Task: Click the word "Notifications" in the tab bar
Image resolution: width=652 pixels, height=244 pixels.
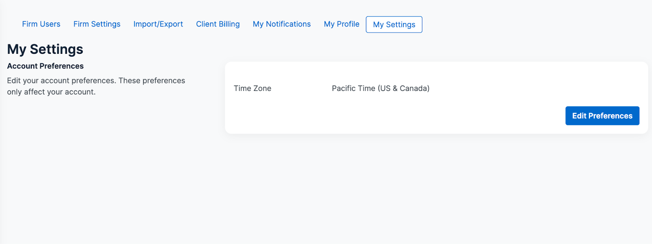Action: (x=288, y=24)
